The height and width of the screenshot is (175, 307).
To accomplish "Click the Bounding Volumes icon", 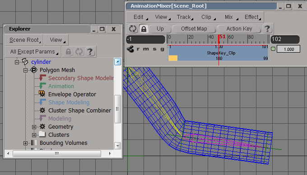I will [34, 143].
